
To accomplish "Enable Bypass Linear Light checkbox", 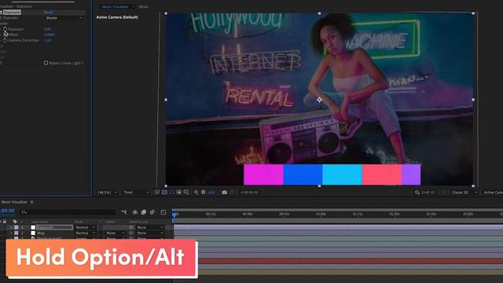I will pos(46,63).
